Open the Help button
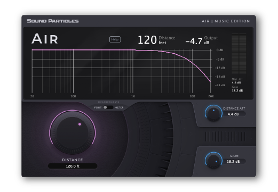Screen dimensions: 278x192 pos(115,39)
